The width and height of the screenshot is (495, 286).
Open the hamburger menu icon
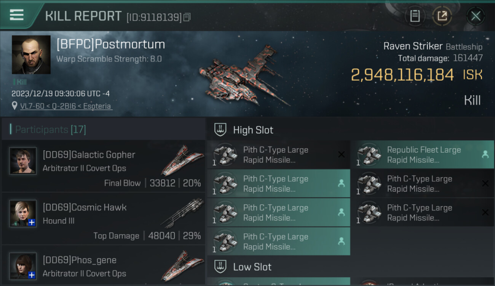[x=17, y=15]
